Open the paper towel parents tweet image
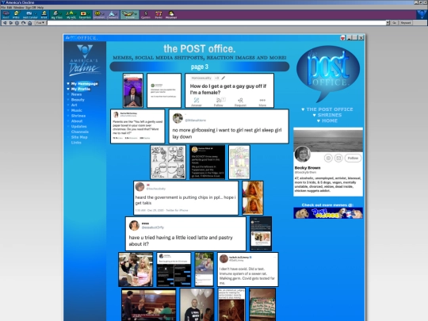The width and height of the screenshot is (428, 321). point(138,126)
